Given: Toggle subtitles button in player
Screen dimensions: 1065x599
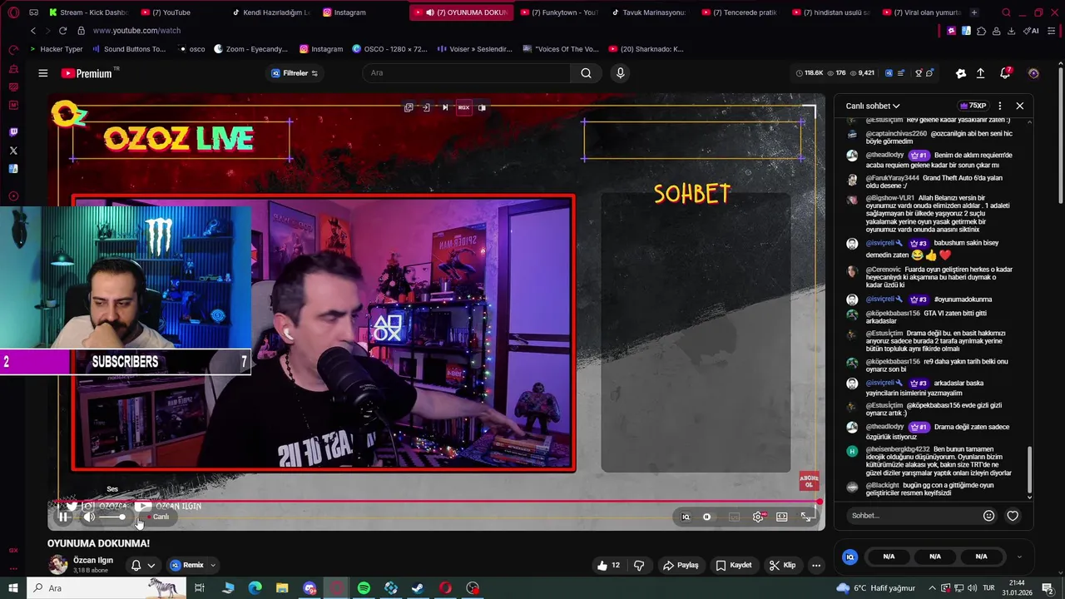Looking at the screenshot, I should pyautogui.click(x=734, y=517).
